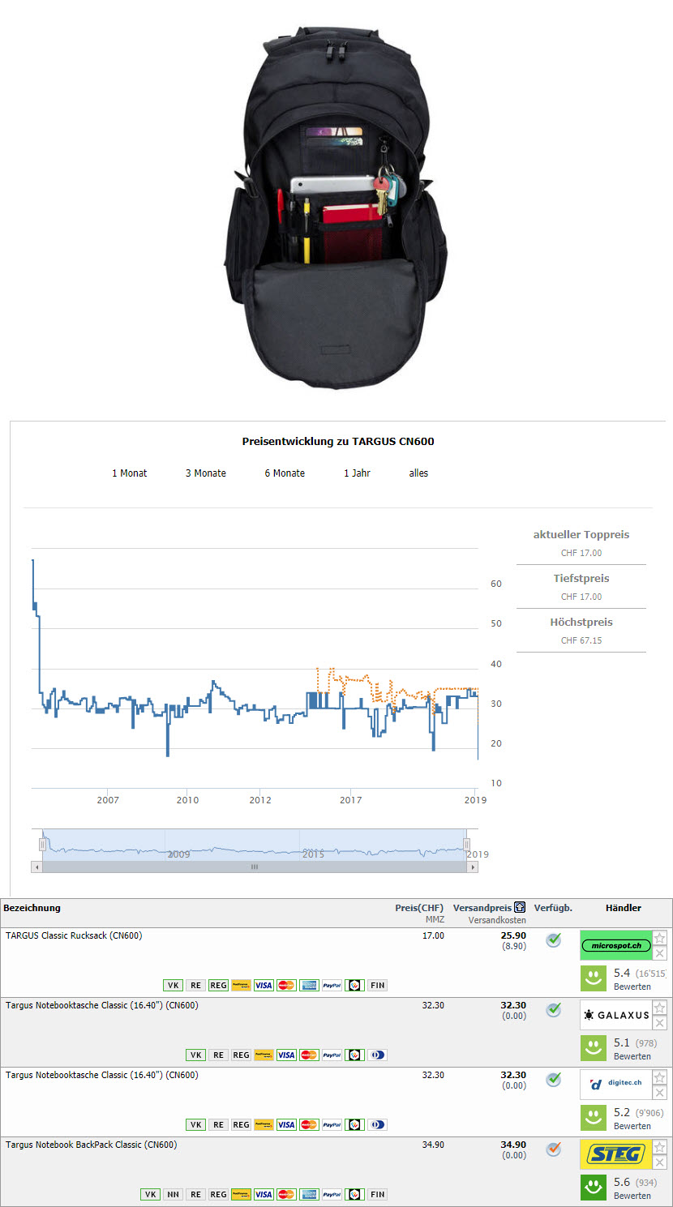
Task: Exclude STEG with the X icon
Action: [660, 1162]
